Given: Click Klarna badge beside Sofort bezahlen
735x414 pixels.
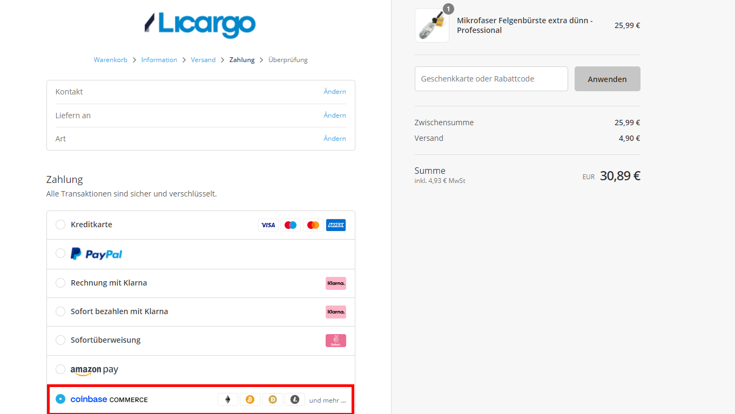Looking at the screenshot, I should (x=336, y=311).
